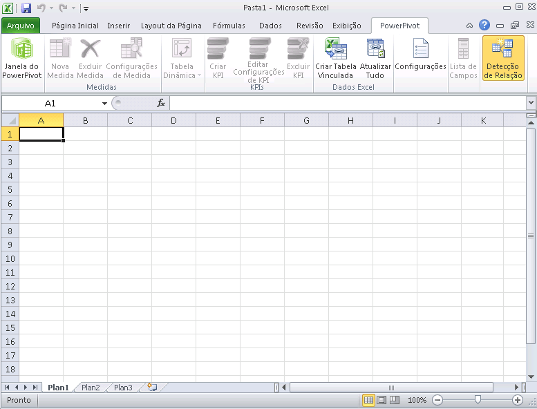Open Configurações de Medida
Screen dimensions: 537x409
[131, 58]
